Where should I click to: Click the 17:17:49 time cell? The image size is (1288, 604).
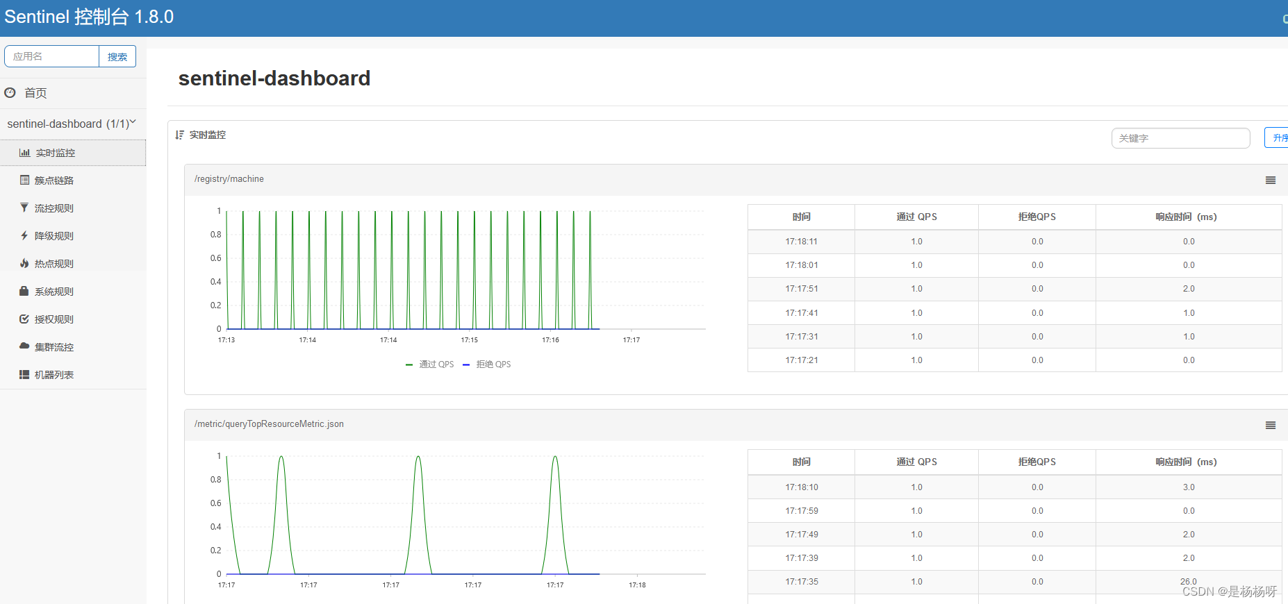[802, 535]
